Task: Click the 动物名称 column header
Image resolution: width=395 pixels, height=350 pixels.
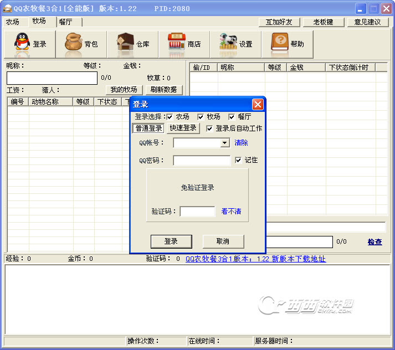Action: pyautogui.click(x=50, y=102)
